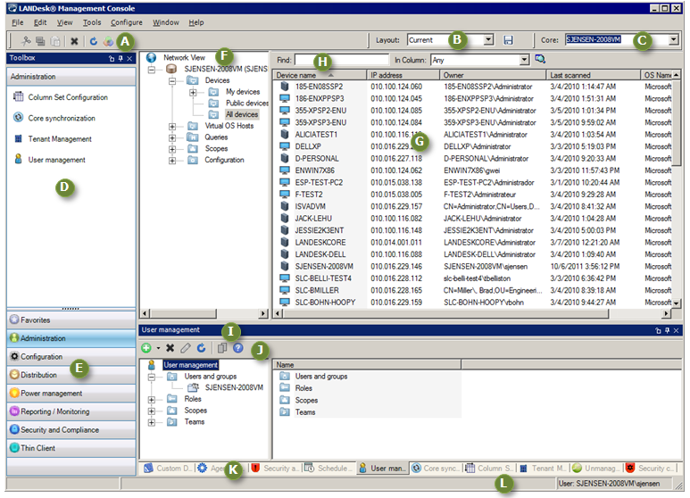Click the Save layout floppy disk icon
This screenshot has width=690, height=498.
coord(508,40)
